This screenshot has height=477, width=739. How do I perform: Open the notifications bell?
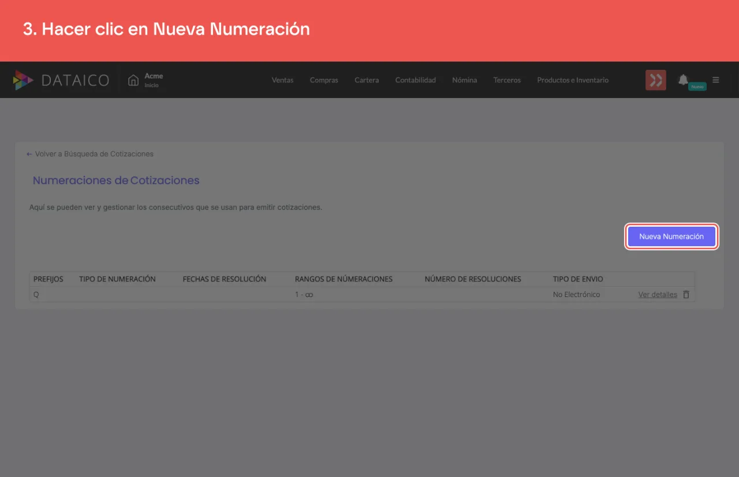coord(683,80)
